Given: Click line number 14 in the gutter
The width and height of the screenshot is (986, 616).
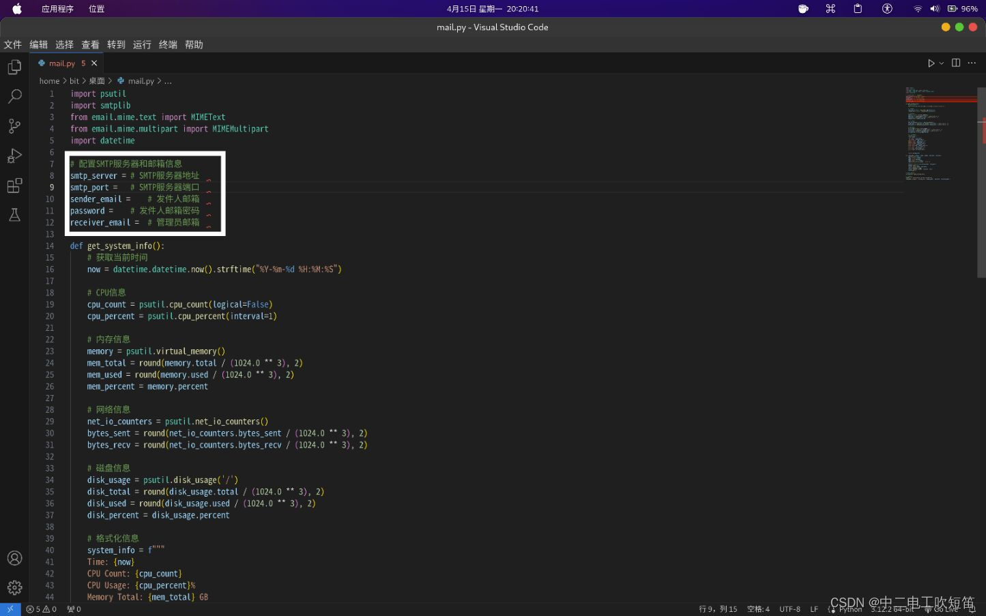Looking at the screenshot, I should point(50,246).
